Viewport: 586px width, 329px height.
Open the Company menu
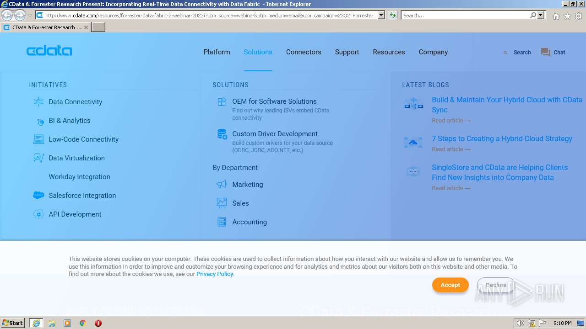pos(433,52)
